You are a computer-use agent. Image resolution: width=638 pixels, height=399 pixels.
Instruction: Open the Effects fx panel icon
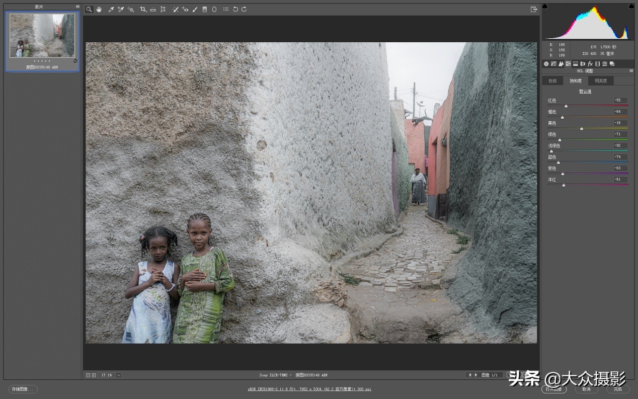tap(590, 64)
